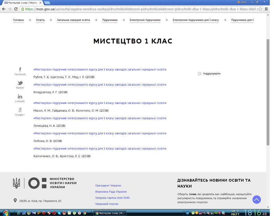Share page via LinkedIn icon

pyautogui.click(x=20, y=96)
